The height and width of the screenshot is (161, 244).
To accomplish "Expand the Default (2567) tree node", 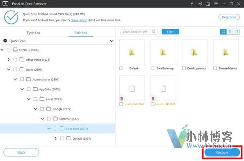I will point(55,138).
